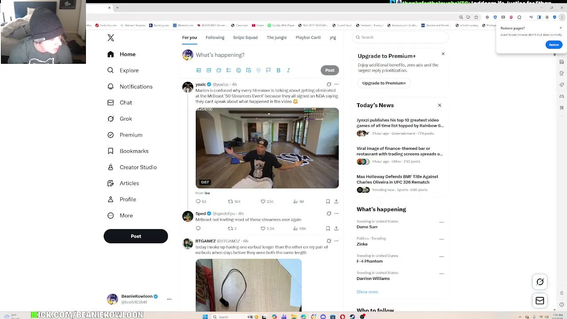Open Grok from the left sidebar
The image size is (567, 319).
point(120,119)
